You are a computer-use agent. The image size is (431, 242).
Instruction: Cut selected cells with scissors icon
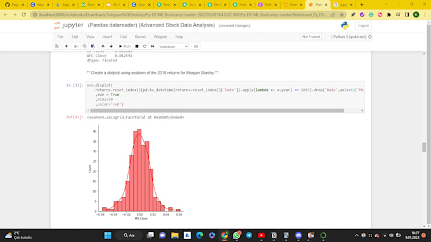coord(76,46)
